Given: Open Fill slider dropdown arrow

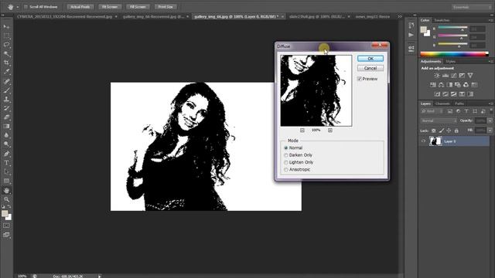Looking at the screenshot, I should point(490,131).
